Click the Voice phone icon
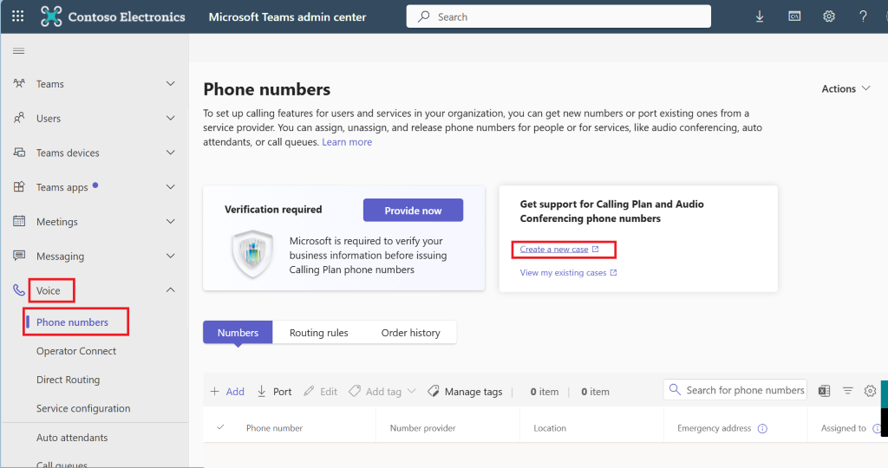 [x=19, y=290]
